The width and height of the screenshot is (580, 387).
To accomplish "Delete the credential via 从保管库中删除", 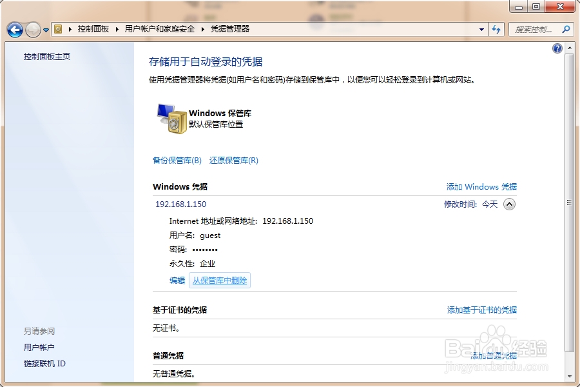I will [x=220, y=280].
